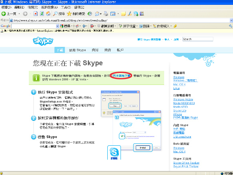Click the address bar URL field

point(120,20)
